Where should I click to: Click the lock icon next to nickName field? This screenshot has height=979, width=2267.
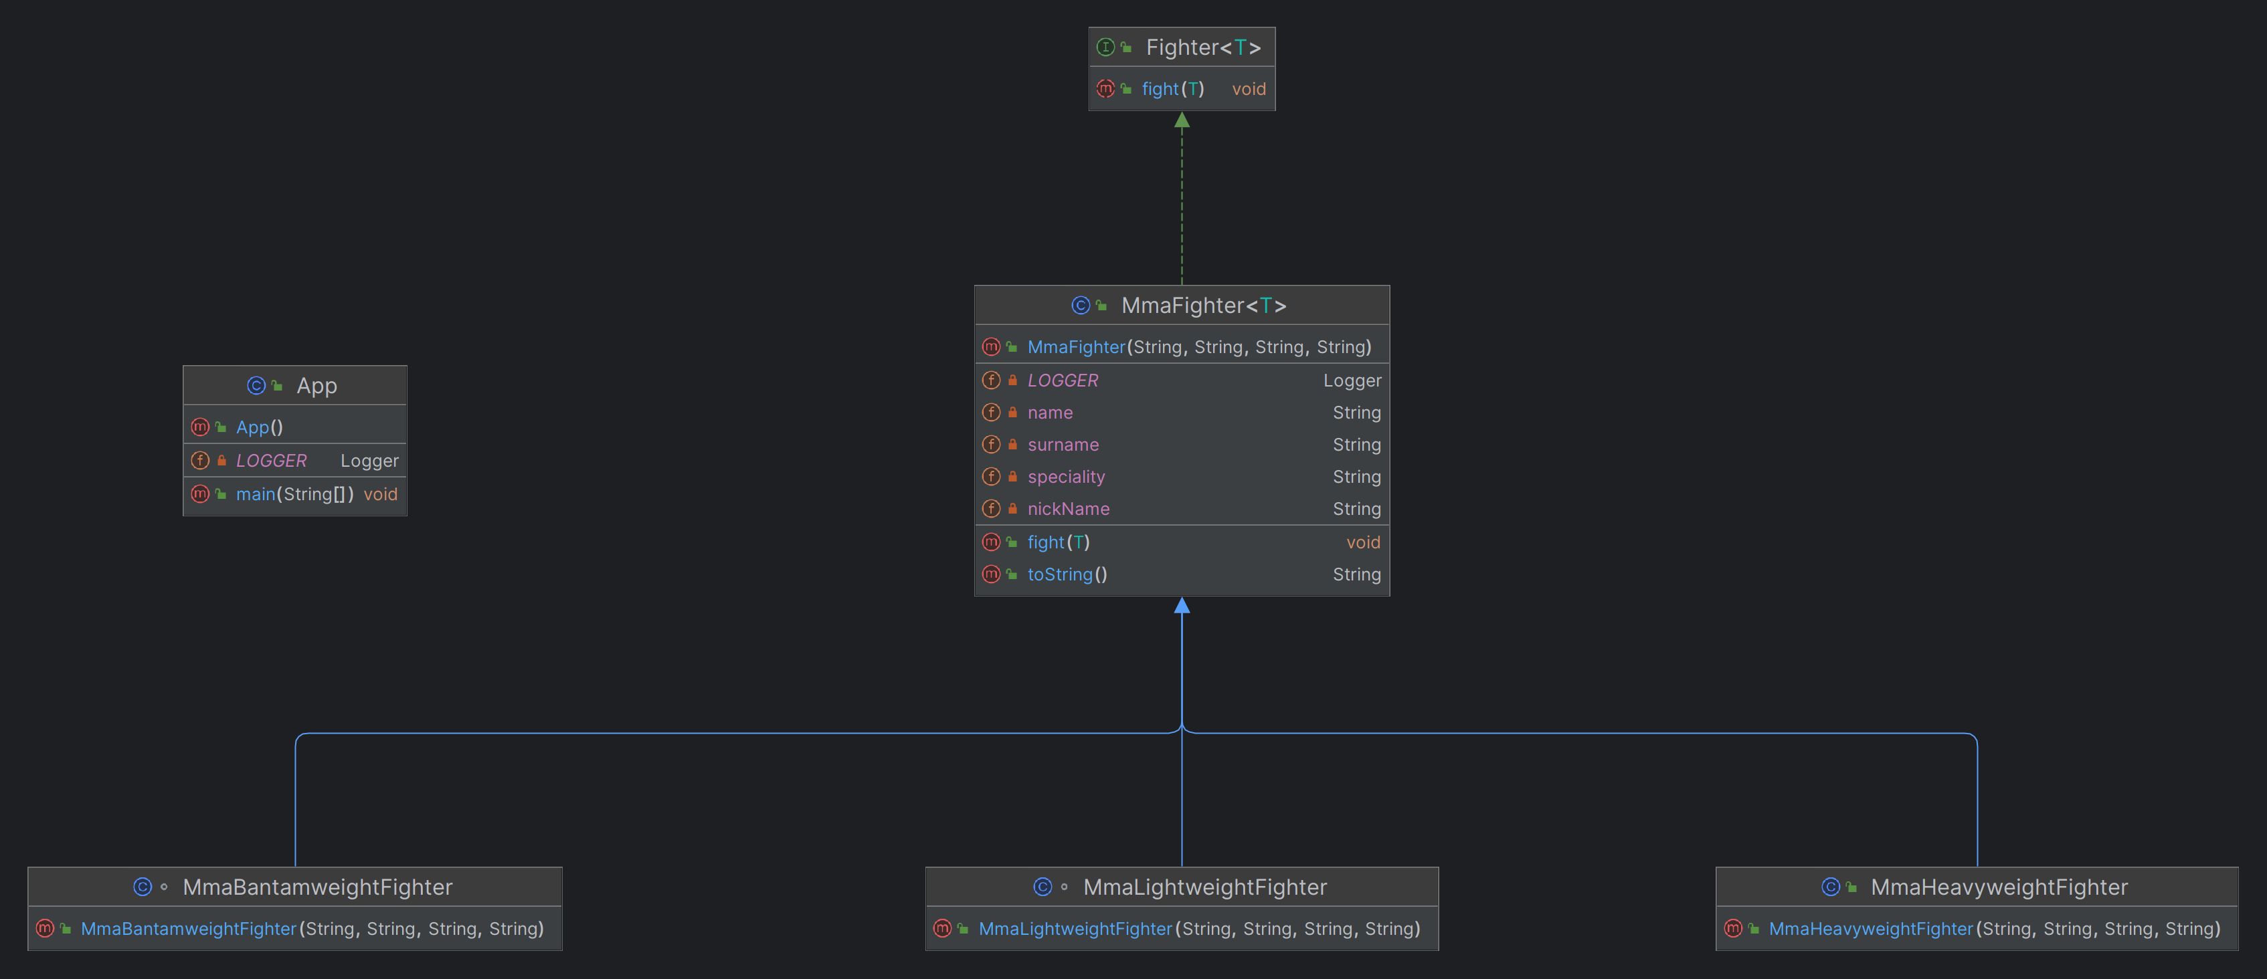1013,508
